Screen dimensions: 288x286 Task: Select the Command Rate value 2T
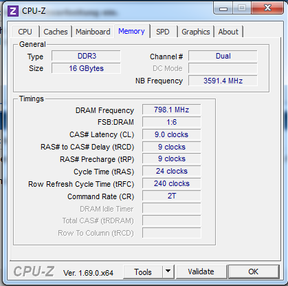pos(172,196)
